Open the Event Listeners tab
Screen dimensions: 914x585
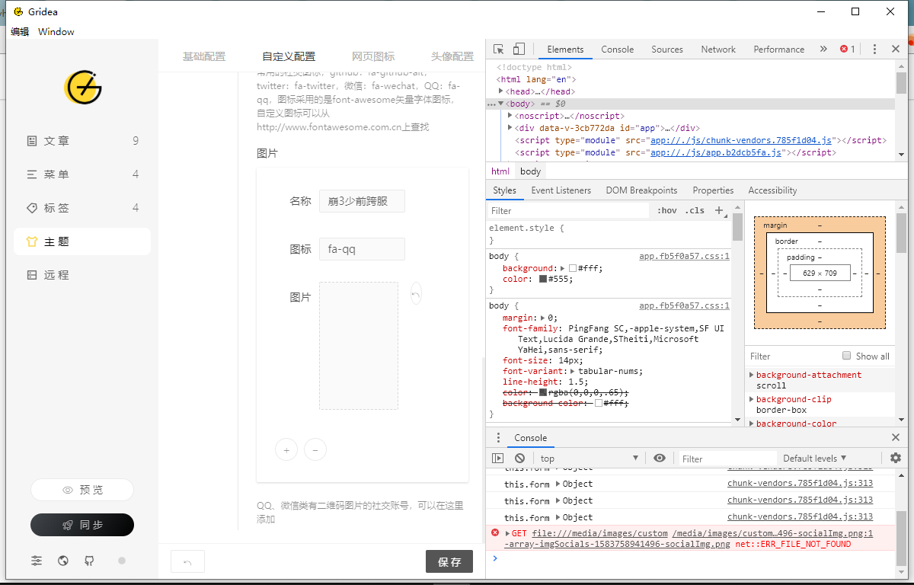click(x=561, y=190)
